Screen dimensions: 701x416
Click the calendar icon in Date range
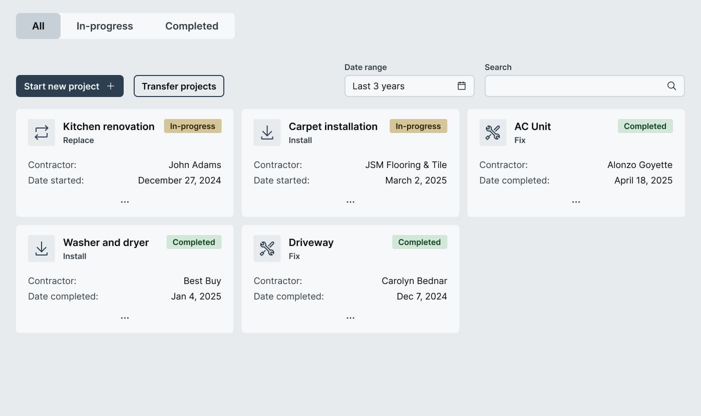pyautogui.click(x=462, y=86)
